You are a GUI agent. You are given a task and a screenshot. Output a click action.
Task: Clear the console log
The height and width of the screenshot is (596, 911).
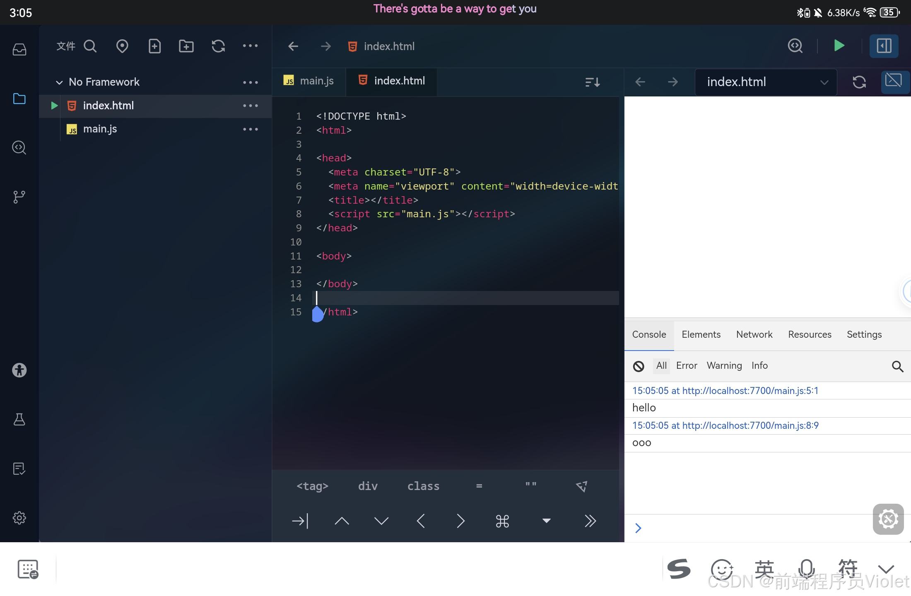pos(638,366)
